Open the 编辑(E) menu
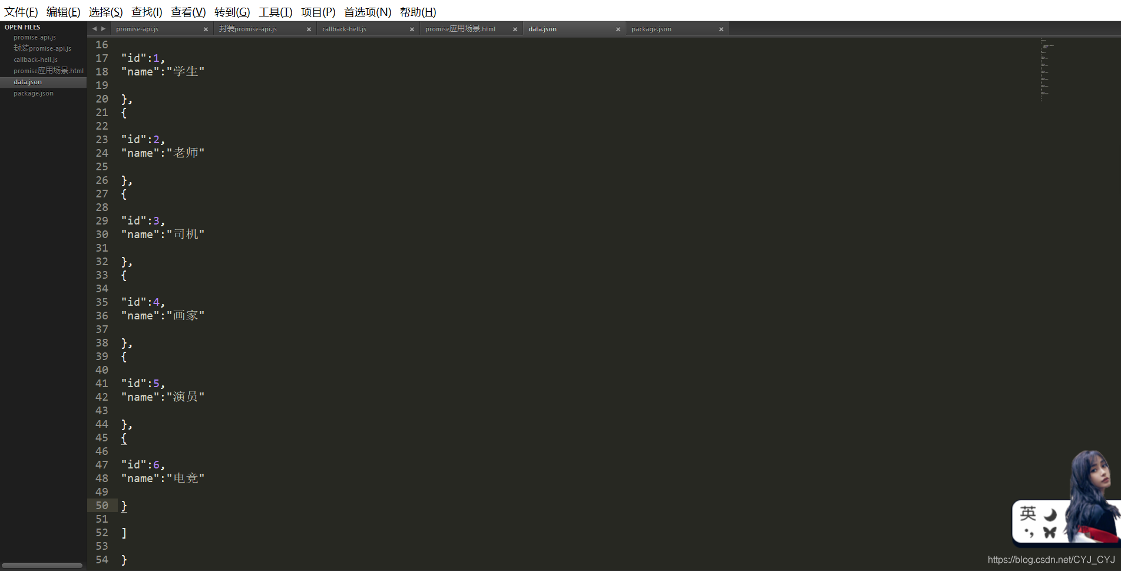 pos(63,12)
